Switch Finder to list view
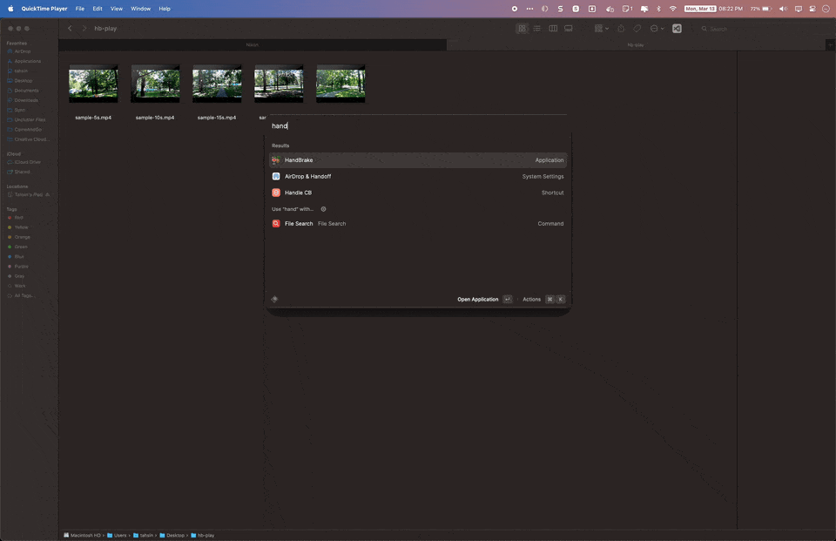The width and height of the screenshot is (836, 541). click(537, 28)
